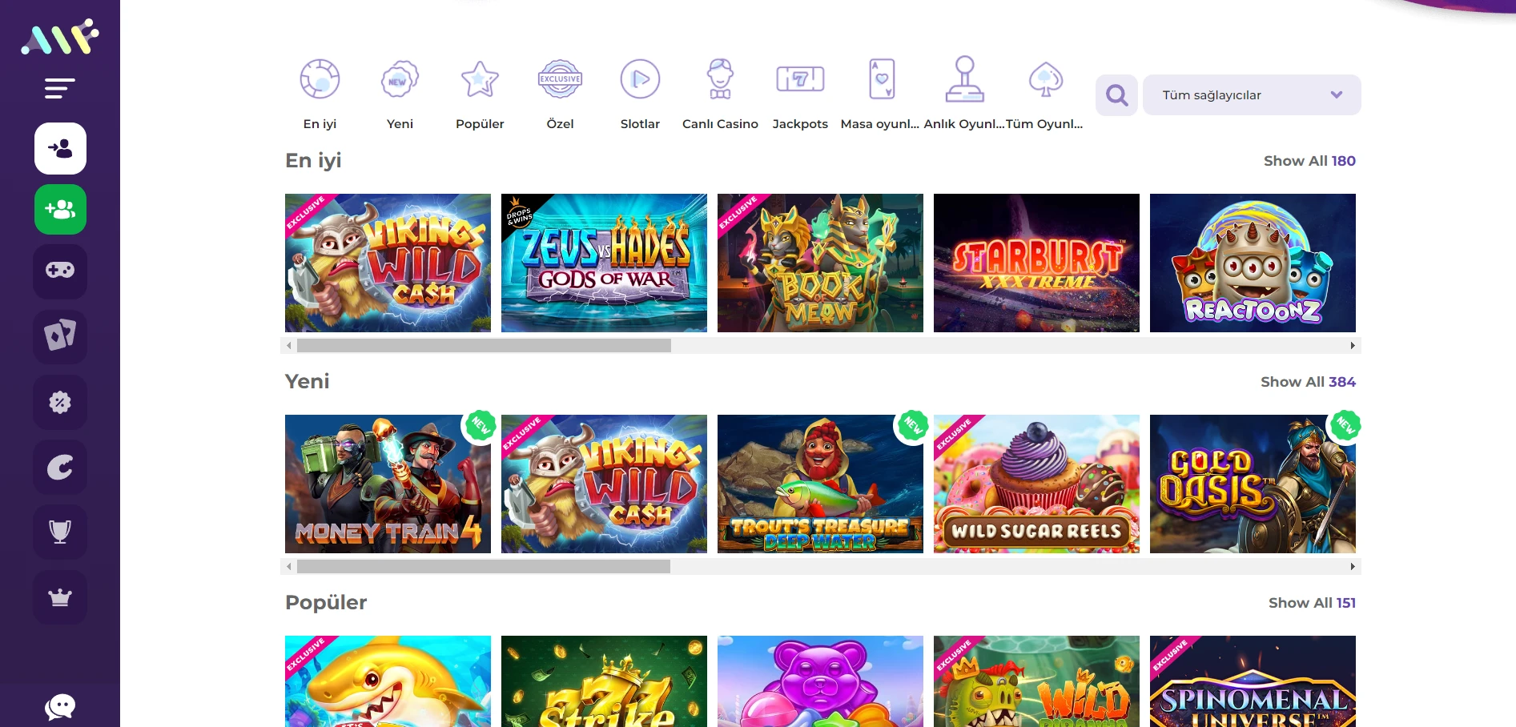Click the Yeni row horizontal scrollbar thumb
Image resolution: width=1516 pixels, height=727 pixels.
point(484,566)
